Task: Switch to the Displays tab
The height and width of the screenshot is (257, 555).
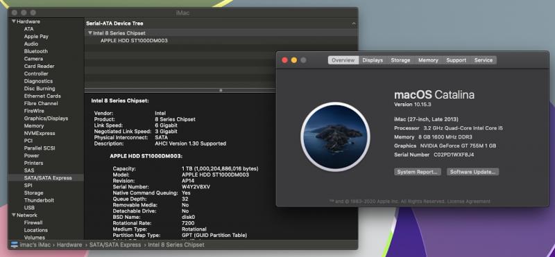Action: [373, 60]
